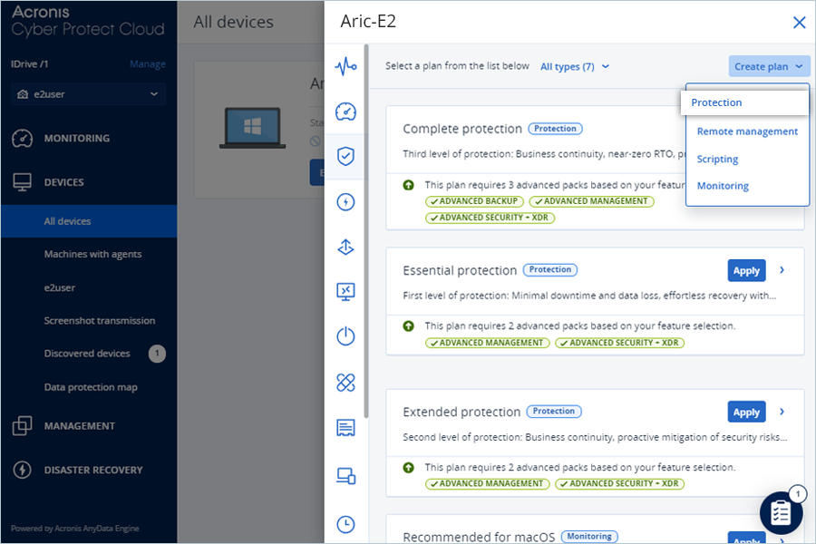Click the connect arrows icon in device panel
Screen dimensions: 816x544
click(345, 247)
